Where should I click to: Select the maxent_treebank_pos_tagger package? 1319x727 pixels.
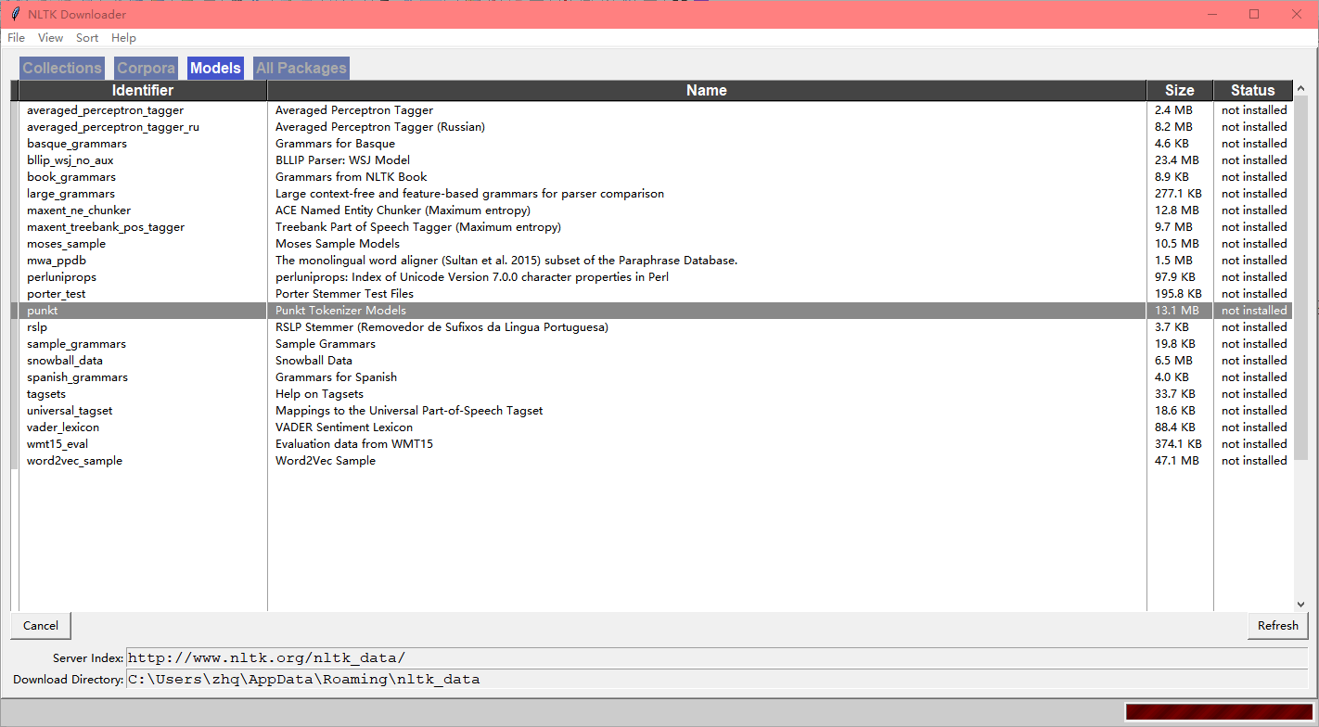click(106, 227)
